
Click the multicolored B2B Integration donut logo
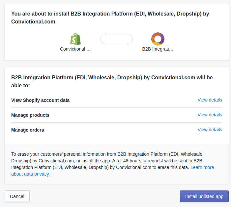tap(158, 39)
